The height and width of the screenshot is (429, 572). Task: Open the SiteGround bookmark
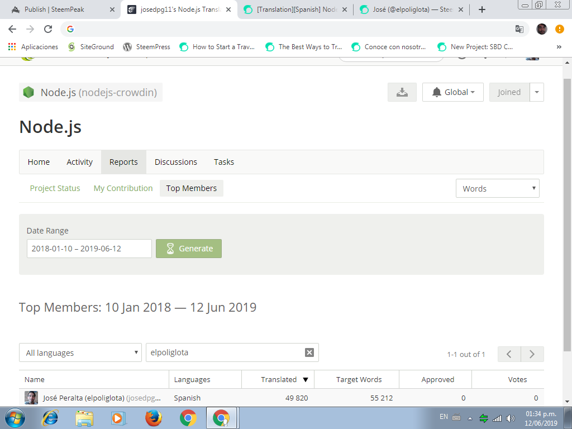pyautogui.click(x=91, y=47)
